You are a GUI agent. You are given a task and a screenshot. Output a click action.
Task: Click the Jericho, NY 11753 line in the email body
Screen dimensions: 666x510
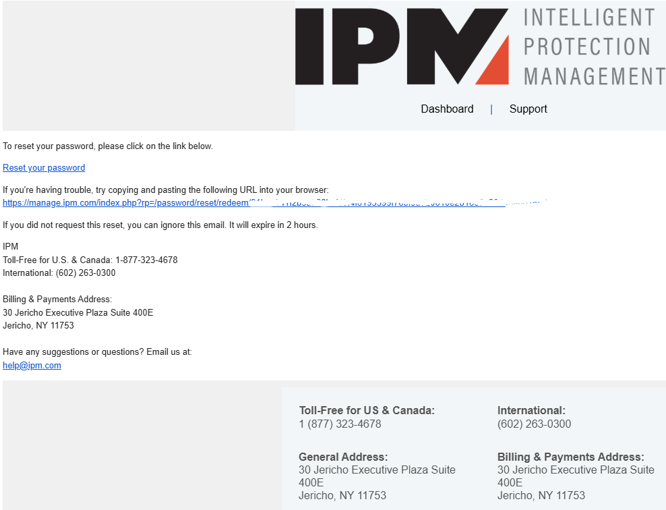coord(38,326)
